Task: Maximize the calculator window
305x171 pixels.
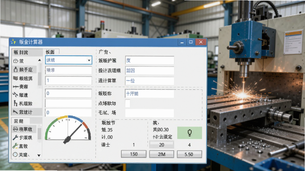Action: click(x=191, y=42)
